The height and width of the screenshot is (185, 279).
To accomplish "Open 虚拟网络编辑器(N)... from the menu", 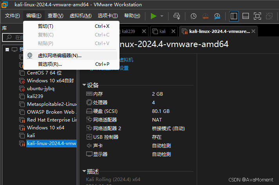I will [x=71, y=56].
